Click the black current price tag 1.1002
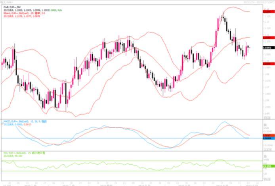Viewport: 275px width, 186px height. click(x=267, y=48)
